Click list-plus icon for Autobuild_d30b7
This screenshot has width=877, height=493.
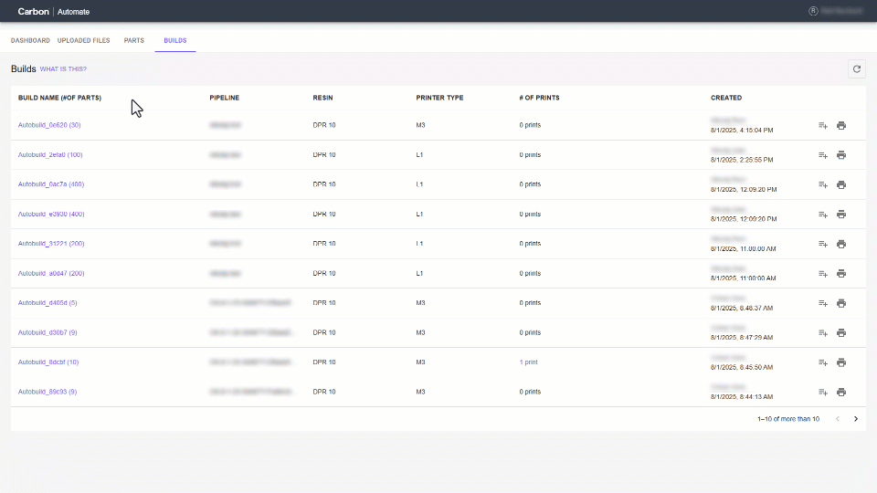[823, 332]
